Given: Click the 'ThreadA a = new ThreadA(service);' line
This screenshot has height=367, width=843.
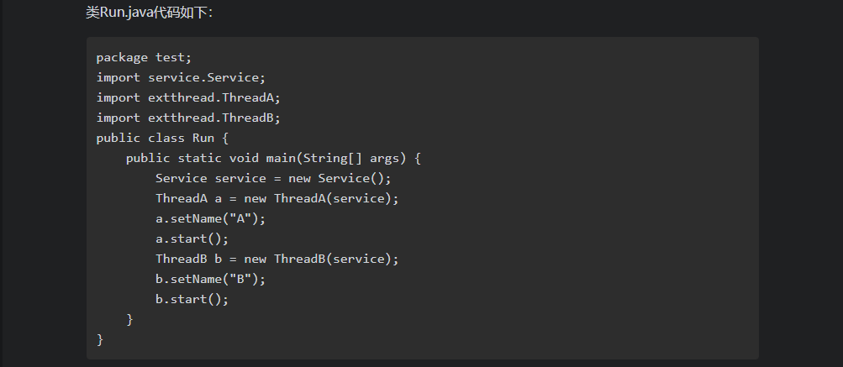Looking at the screenshot, I should (277, 198).
